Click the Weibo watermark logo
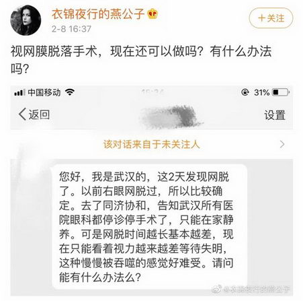Viewport: 303px width, 301px height. point(217,289)
